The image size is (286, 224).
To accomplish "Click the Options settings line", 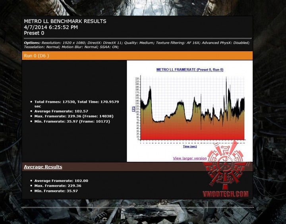I will click(137, 45).
